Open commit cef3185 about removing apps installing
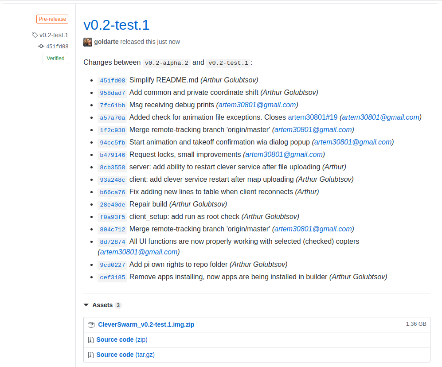The height and width of the screenshot is (367, 442). [113, 277]
